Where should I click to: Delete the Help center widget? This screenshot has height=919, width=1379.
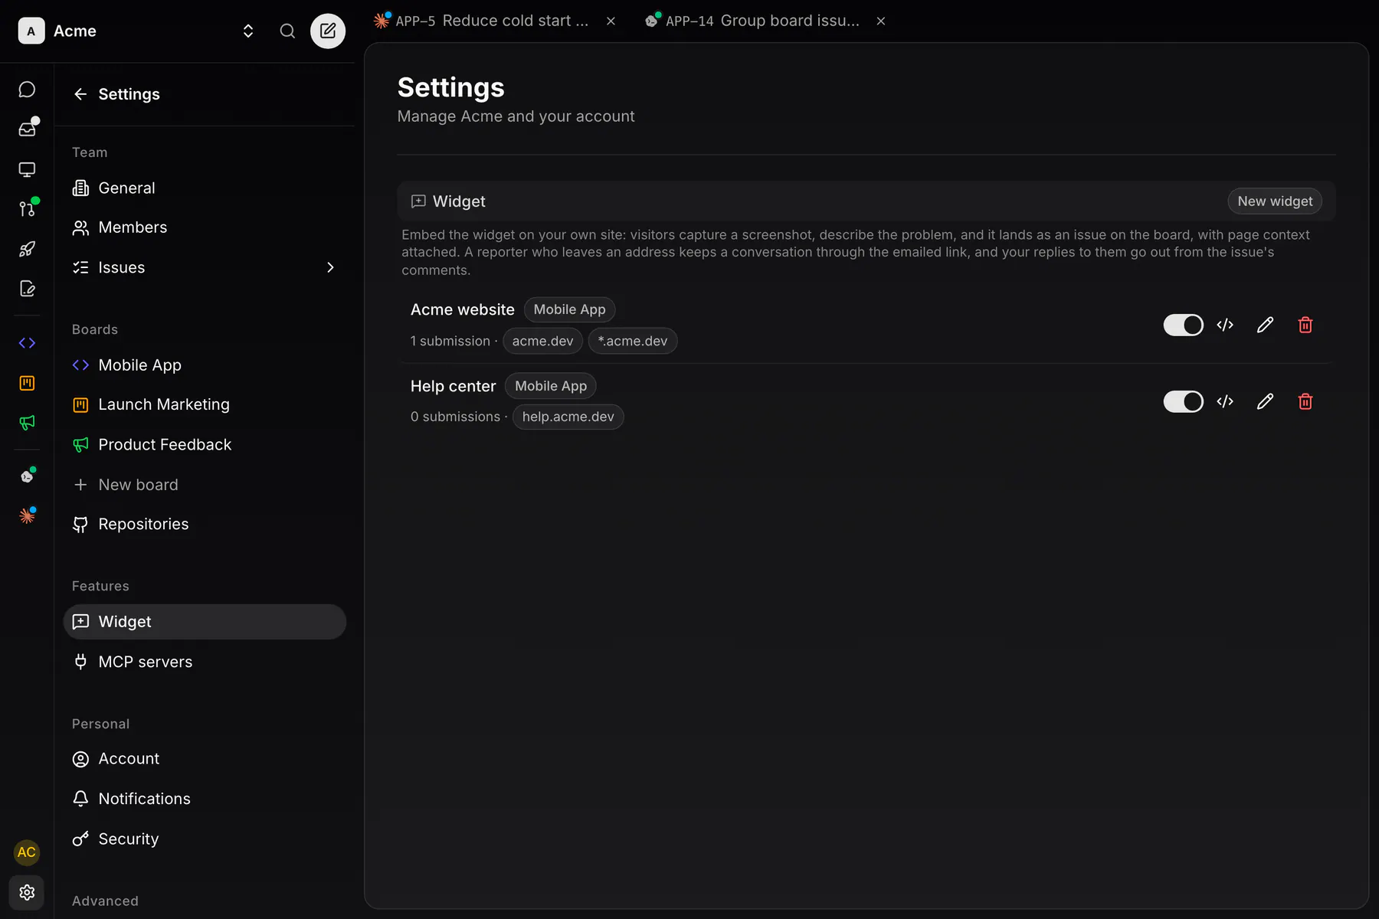click(x=1305, y=401)
